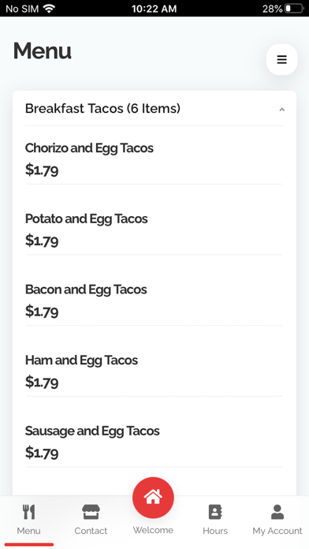Switch to the Hours tab label
This screenshot has width=309, height=549.
click(x=215, y=531)
